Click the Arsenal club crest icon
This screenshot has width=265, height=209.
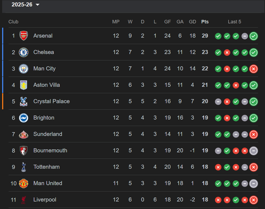coord(24,36)
